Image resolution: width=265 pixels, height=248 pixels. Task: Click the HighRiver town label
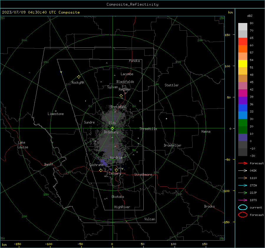[x=122, y=207]
